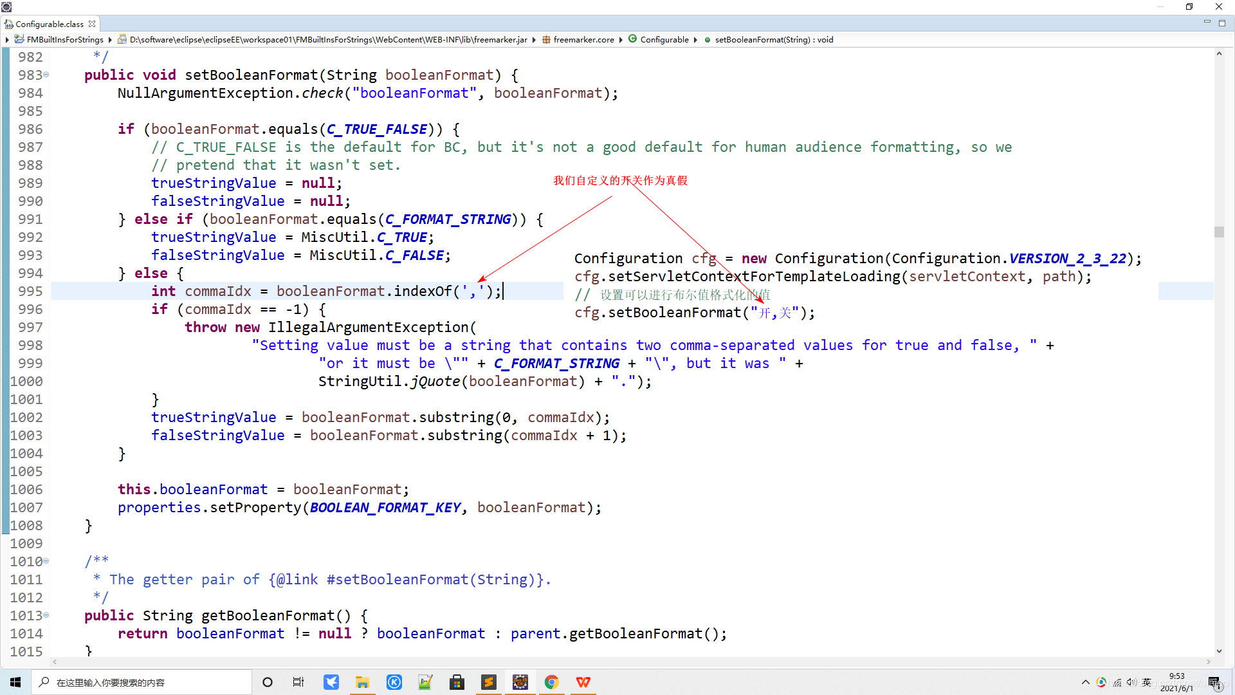Select the Configurable.class editor tab
Screen dimensions: 1235x695
pyautogui.click(x=49, y=24)
